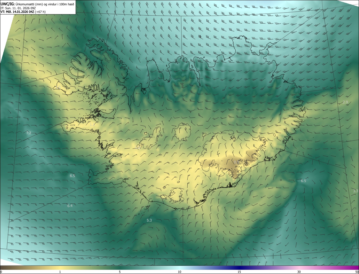
Task: Click the 15 tick on the color scale
Action: point(239,272)
